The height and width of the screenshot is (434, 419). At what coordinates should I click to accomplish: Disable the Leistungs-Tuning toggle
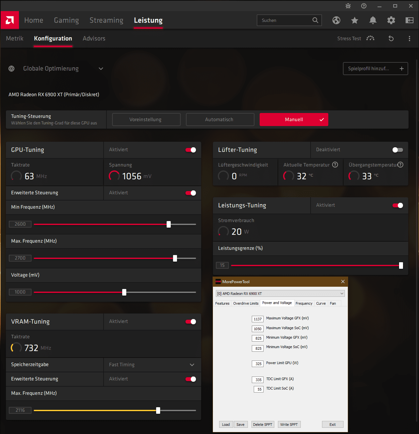[398, 205]
